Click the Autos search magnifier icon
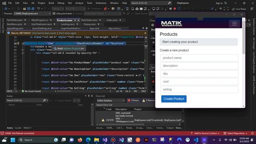 coord(44,100)
